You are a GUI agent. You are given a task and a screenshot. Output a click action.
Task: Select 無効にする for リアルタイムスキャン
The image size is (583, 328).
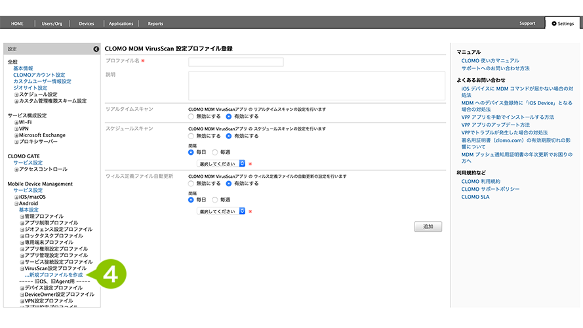tap(191, 116)
